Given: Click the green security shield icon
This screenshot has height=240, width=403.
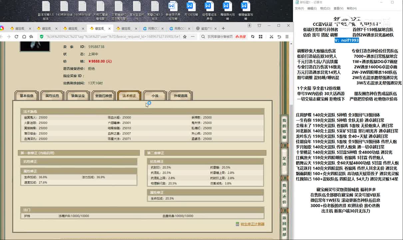Looking at the screenshot, I should click(x=42, y=37).
